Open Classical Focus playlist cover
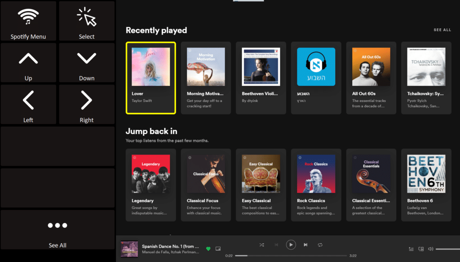This screenshot has width=460, height=262. (x=206, y=173)
